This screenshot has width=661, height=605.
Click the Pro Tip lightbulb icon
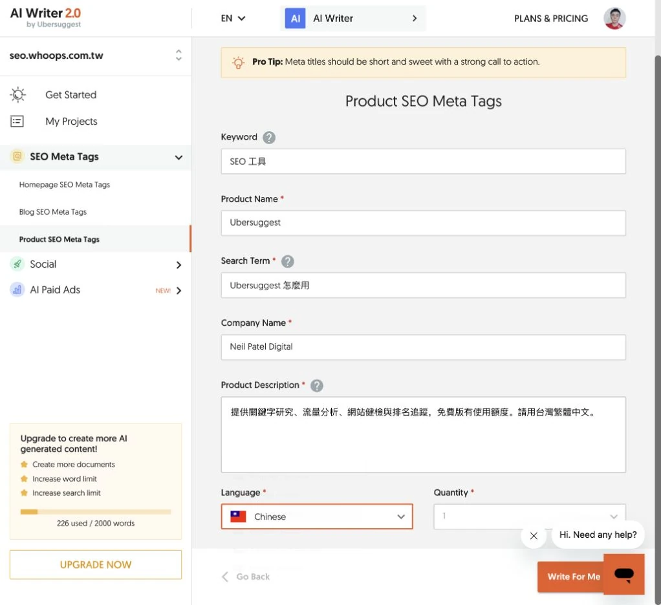(238, 62)
